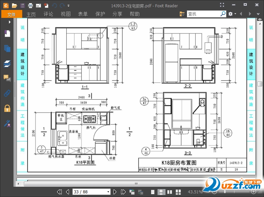264x197 pixels.
Task: Open the Layers panel
Action: pos(7,64)
